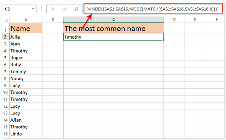Open Insert Function fx icon
This screenshot has width=226, height=140.
tap(76, 9)
